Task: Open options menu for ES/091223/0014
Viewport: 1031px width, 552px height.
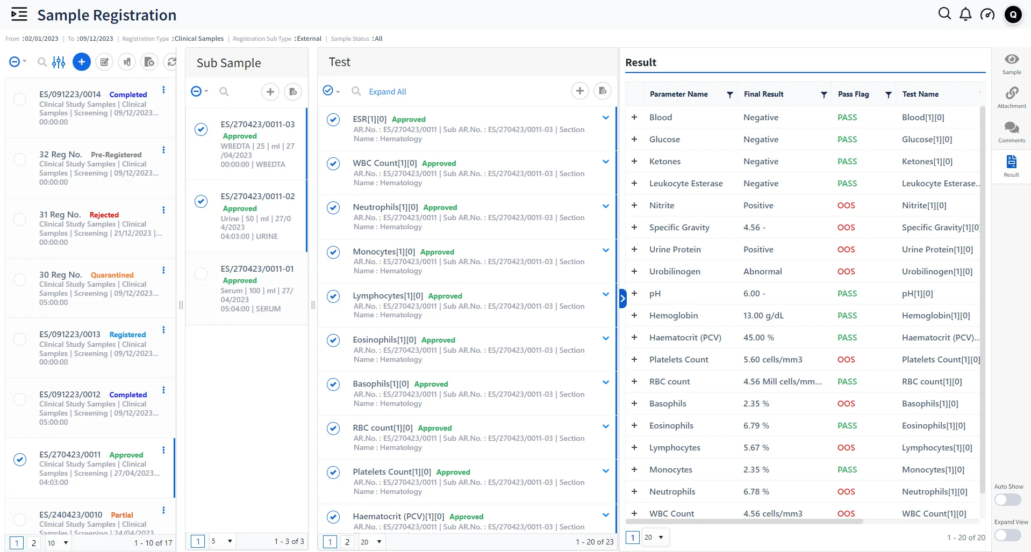Action: tap(164, 90)
